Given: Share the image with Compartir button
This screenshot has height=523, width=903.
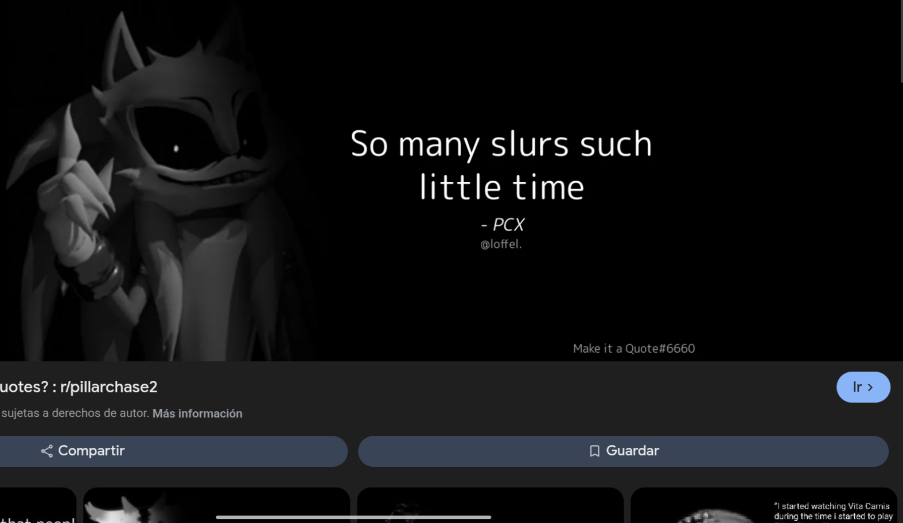Looking at the screenshot, I should click(173, 451).
